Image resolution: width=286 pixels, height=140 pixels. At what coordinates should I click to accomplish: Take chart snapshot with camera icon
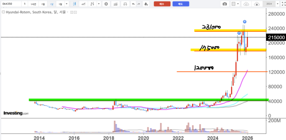tap(225, 4)
